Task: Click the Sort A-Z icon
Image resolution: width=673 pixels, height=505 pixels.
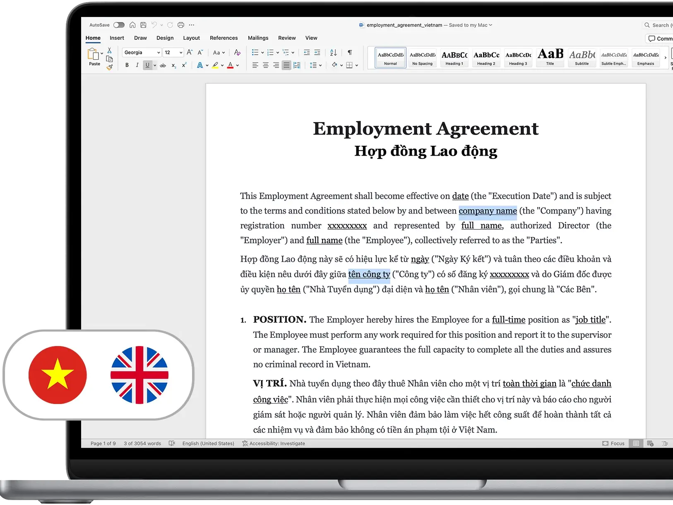Action: point(333,53)
